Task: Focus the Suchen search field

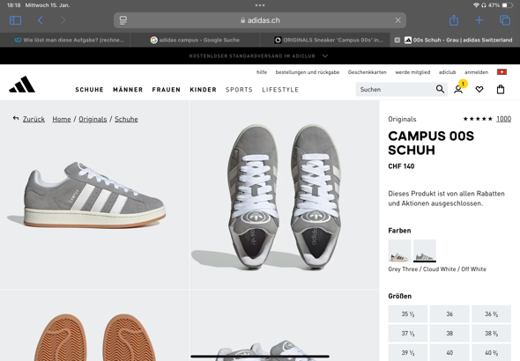Action: tap(397, 90)
